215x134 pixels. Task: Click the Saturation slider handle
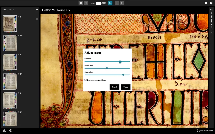point(123,75)
